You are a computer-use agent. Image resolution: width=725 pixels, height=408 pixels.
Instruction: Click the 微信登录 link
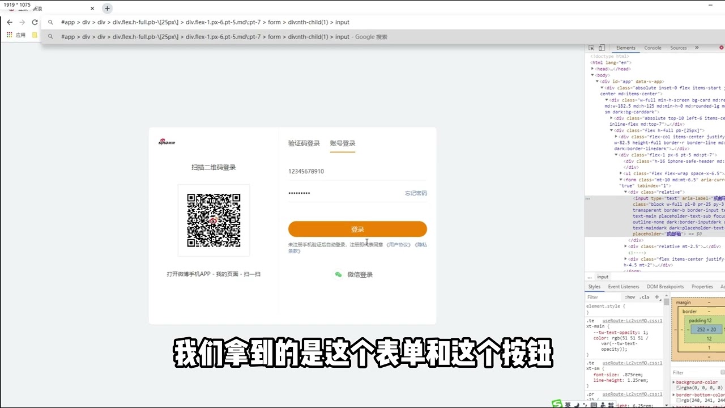360,274
